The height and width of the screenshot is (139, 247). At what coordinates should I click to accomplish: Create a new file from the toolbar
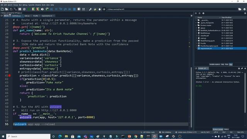[x=2, y=9]
